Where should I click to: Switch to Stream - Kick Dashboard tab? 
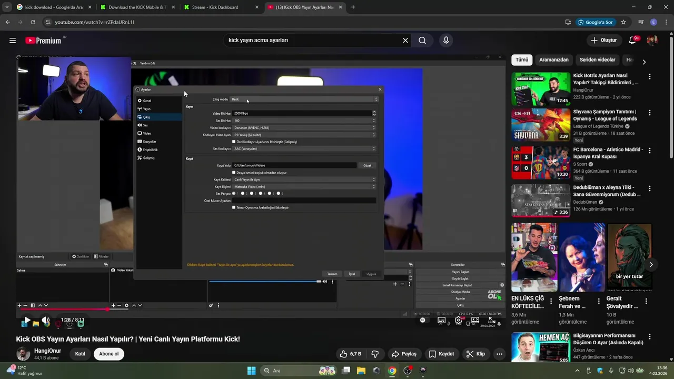[221, 7]
